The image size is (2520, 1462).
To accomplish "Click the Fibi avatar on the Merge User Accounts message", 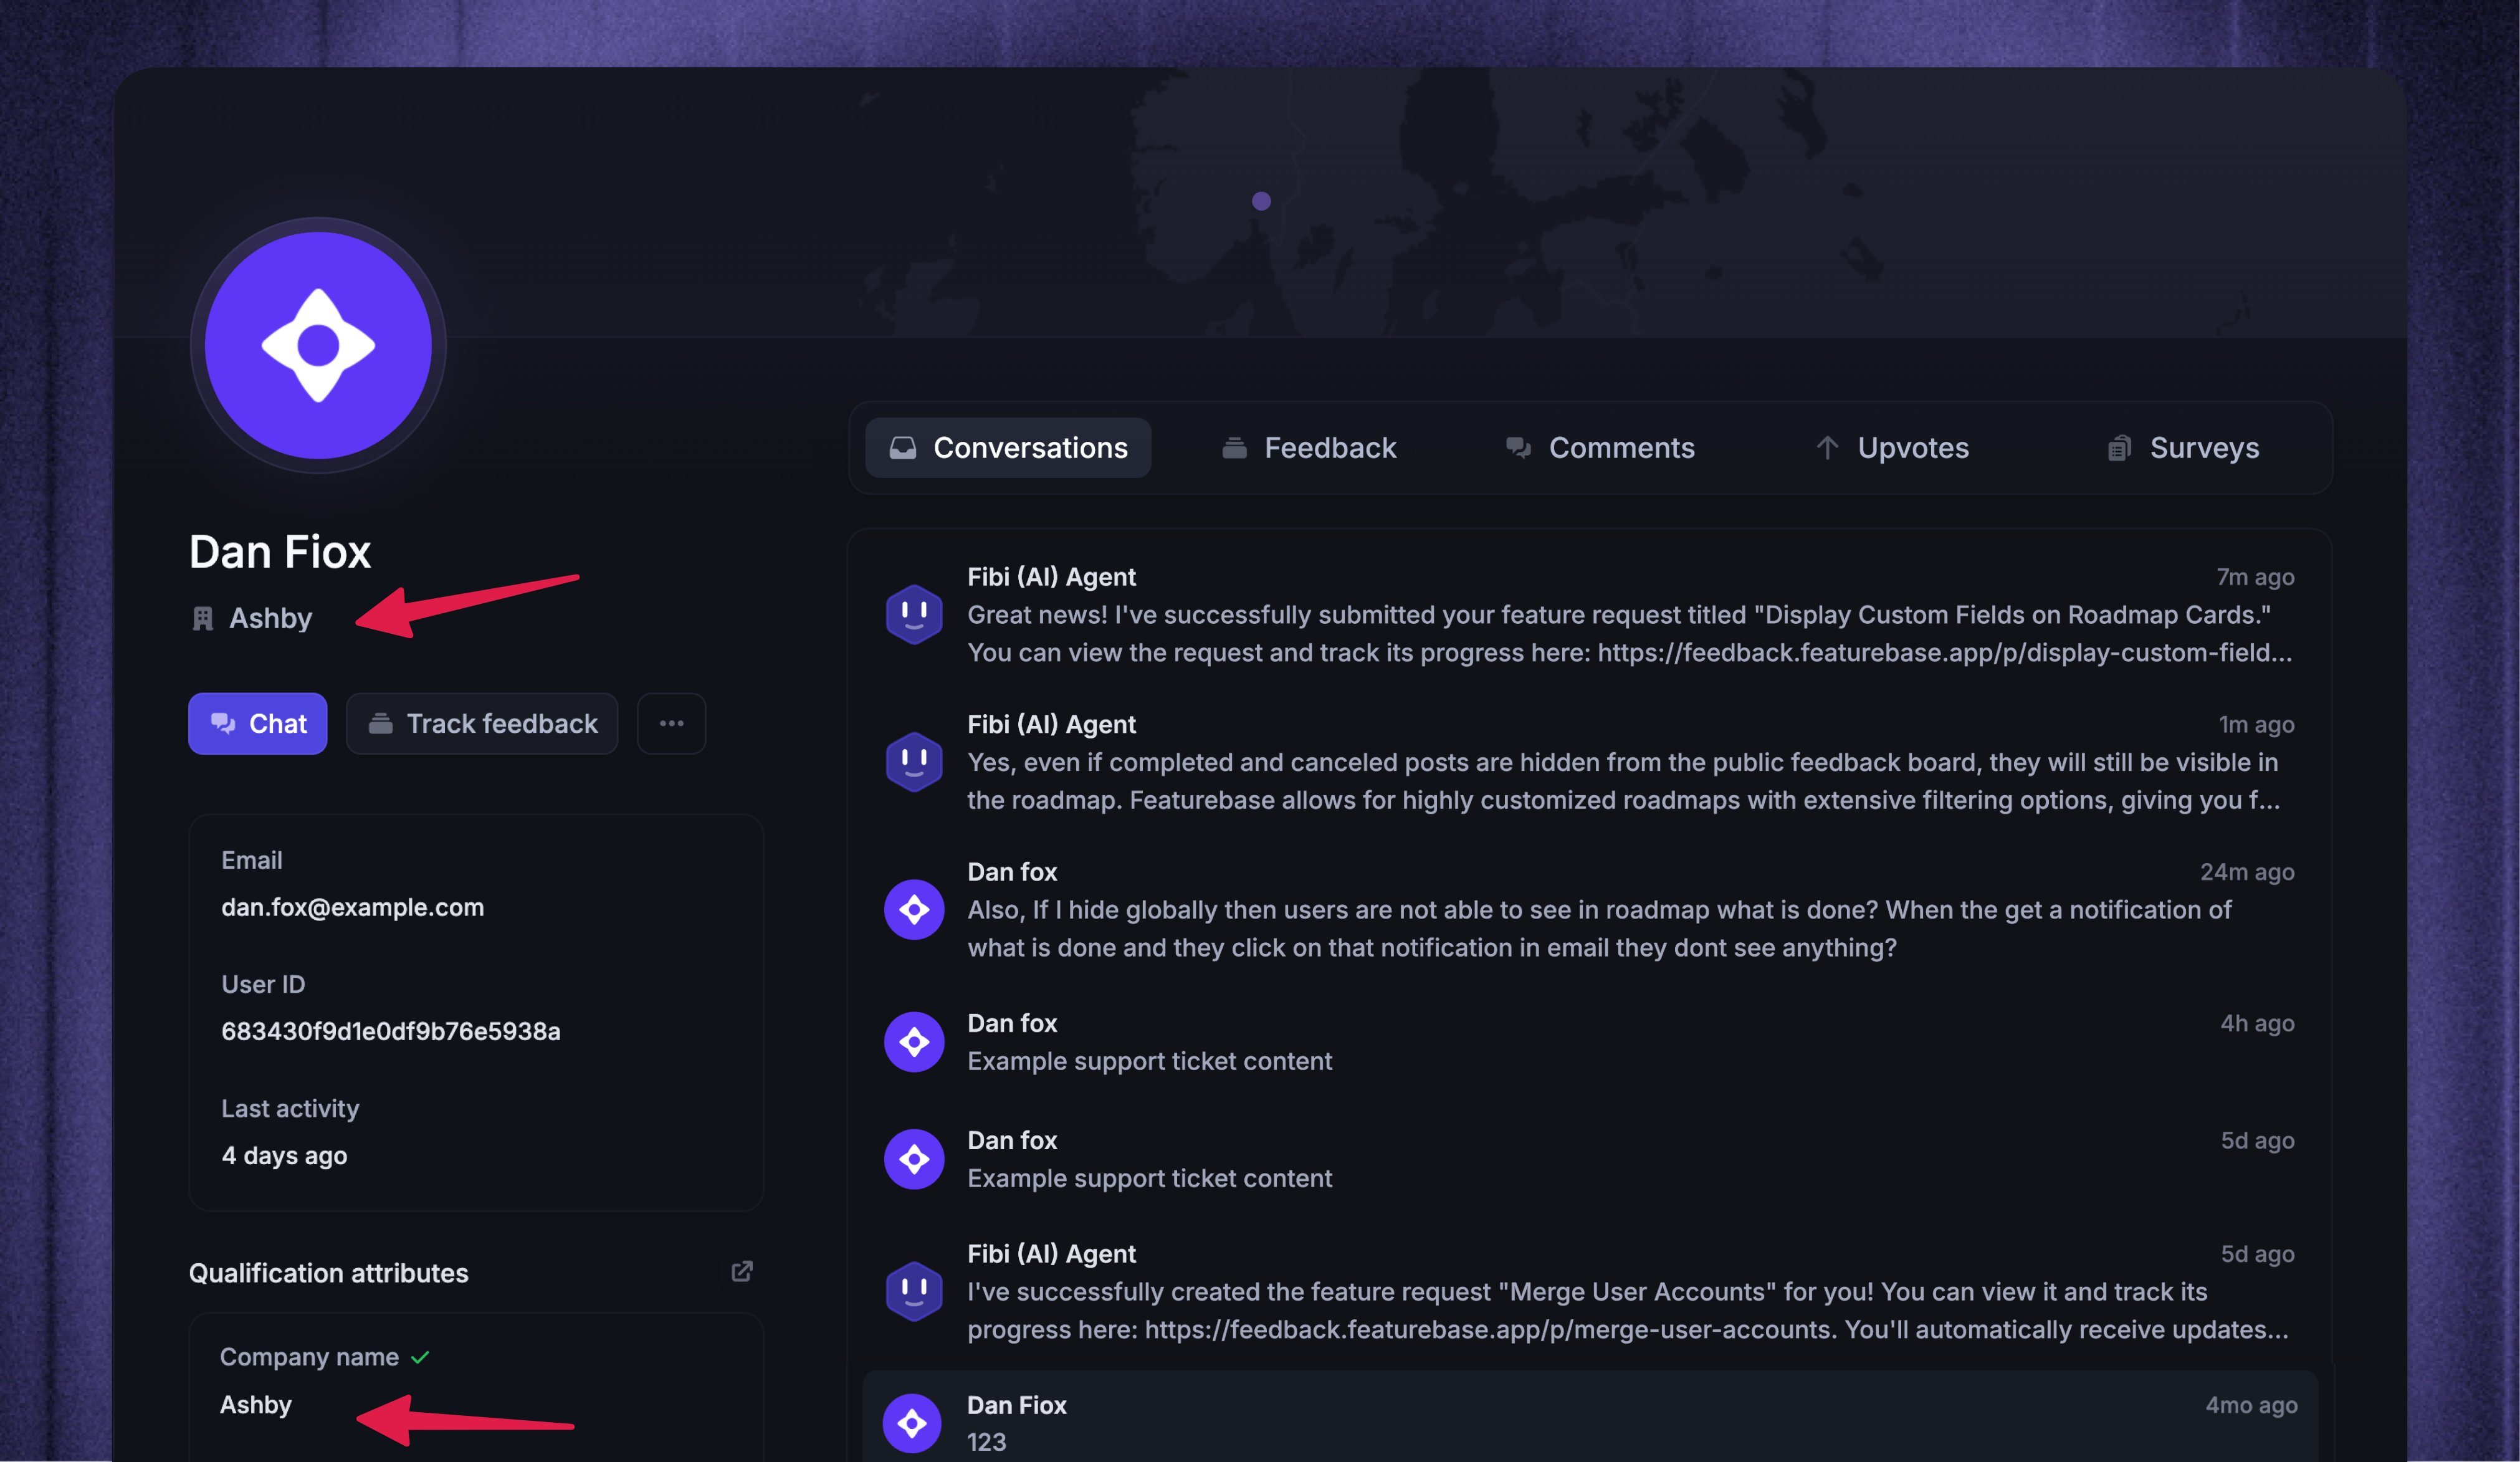I will (x=914, y=1291).
